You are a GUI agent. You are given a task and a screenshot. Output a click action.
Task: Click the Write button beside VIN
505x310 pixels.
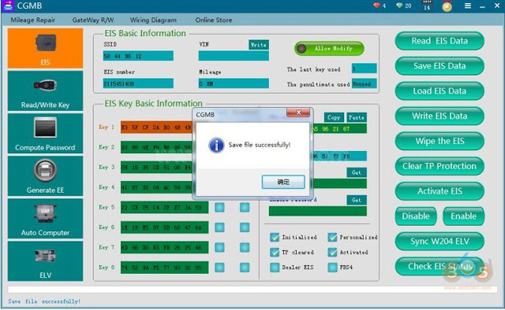click(x=259, y=45)
